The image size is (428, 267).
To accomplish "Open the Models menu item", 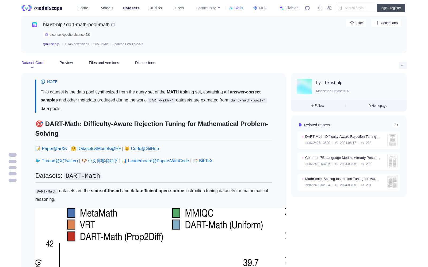I will (107, 8).
